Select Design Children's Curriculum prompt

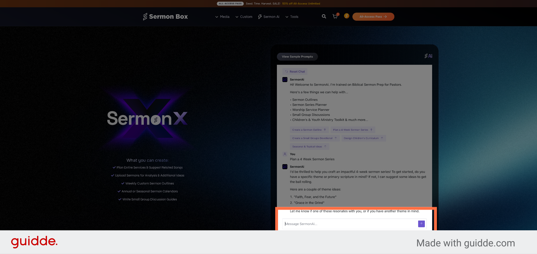[364, 138]
